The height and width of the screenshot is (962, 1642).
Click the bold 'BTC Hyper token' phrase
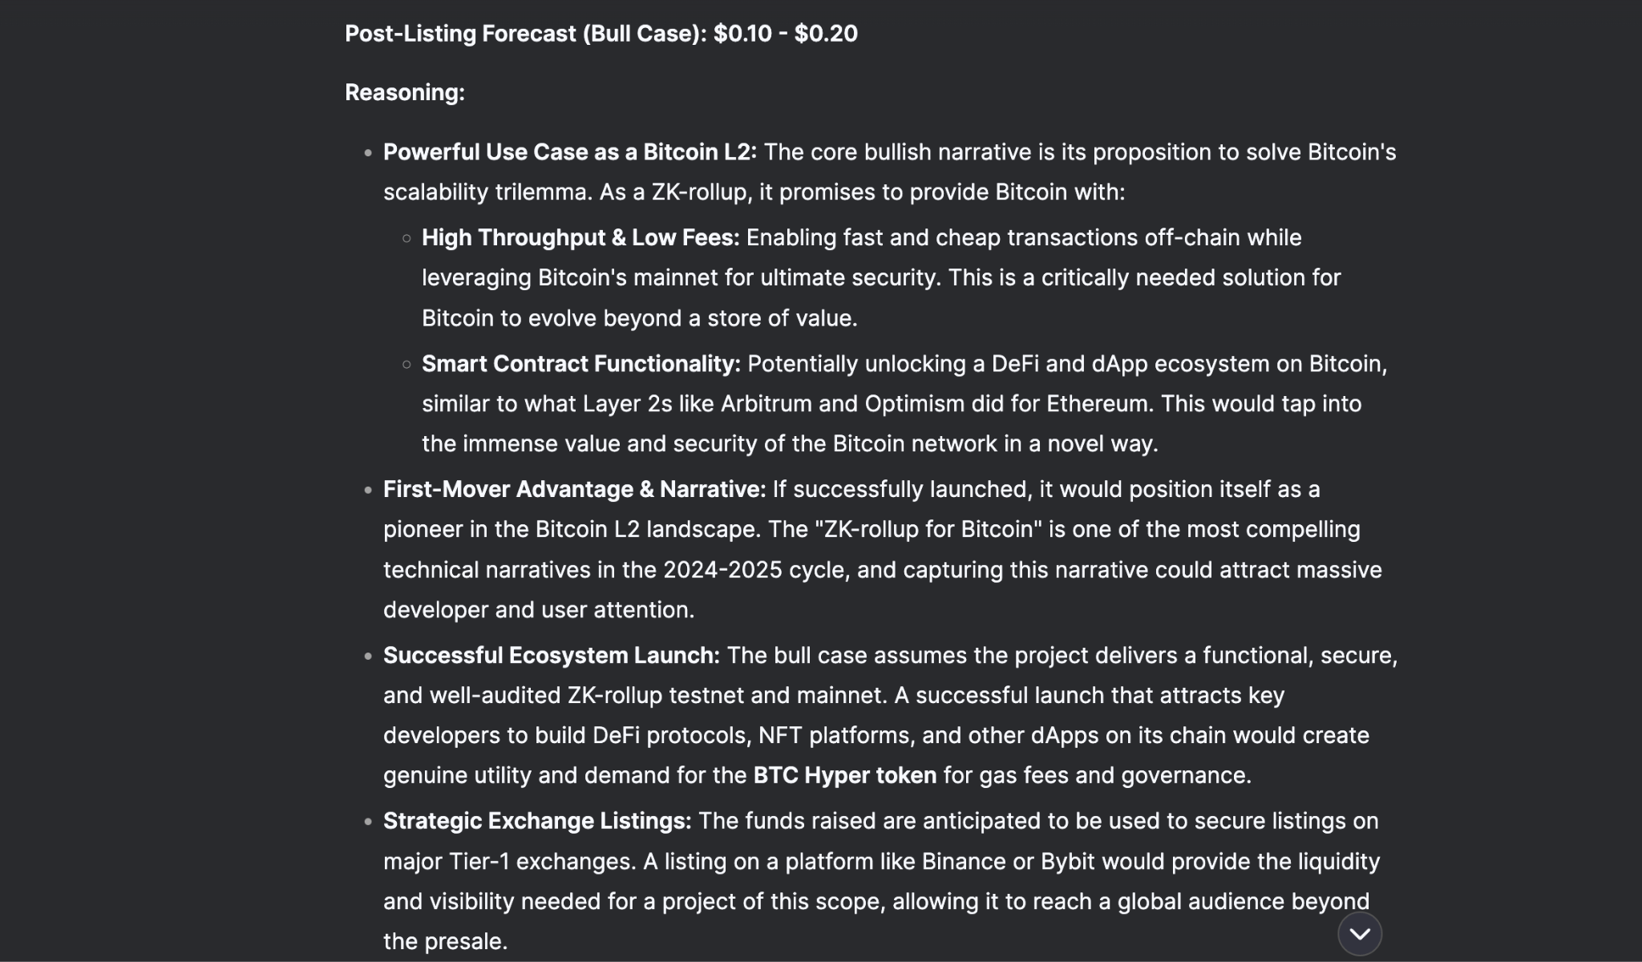(845, 776)
